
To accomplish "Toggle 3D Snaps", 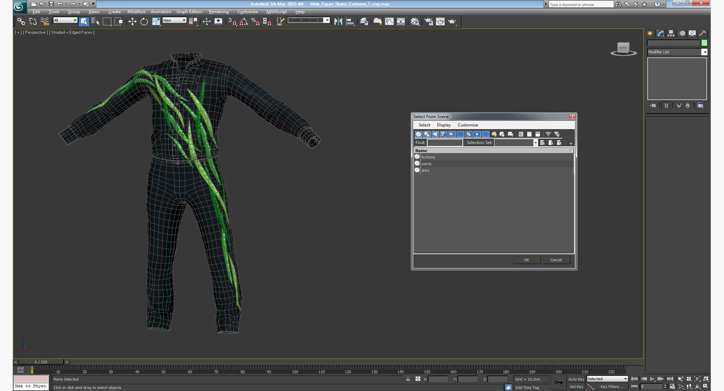I will pyautogui.click(x=232, y=22).
